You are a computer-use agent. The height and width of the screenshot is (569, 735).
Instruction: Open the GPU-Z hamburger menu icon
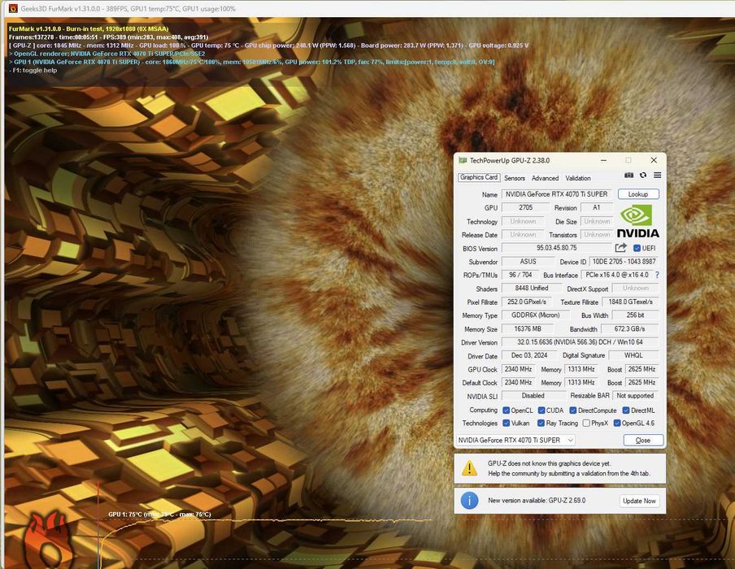[x=658, y=176]
